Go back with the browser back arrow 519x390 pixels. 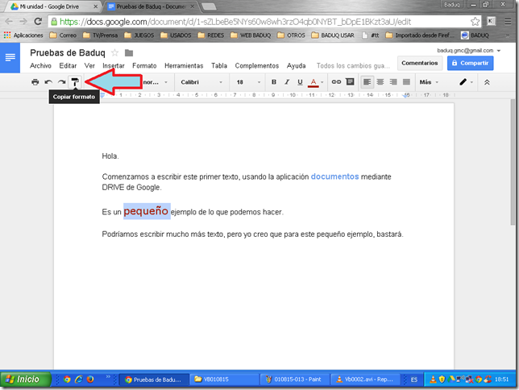[9, 22]
